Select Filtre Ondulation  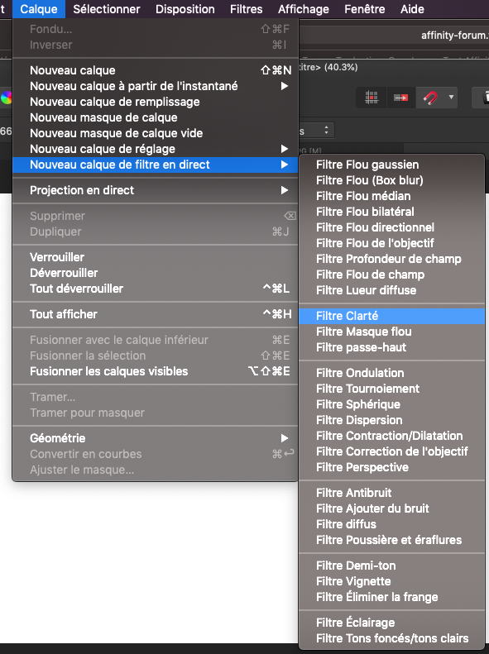pyautogui.click(x=392, y=373)
